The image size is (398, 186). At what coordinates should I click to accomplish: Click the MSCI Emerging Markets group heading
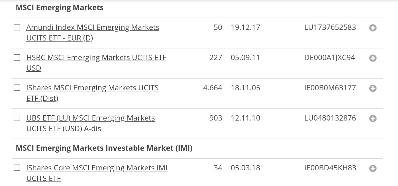(x=60, y=8)
